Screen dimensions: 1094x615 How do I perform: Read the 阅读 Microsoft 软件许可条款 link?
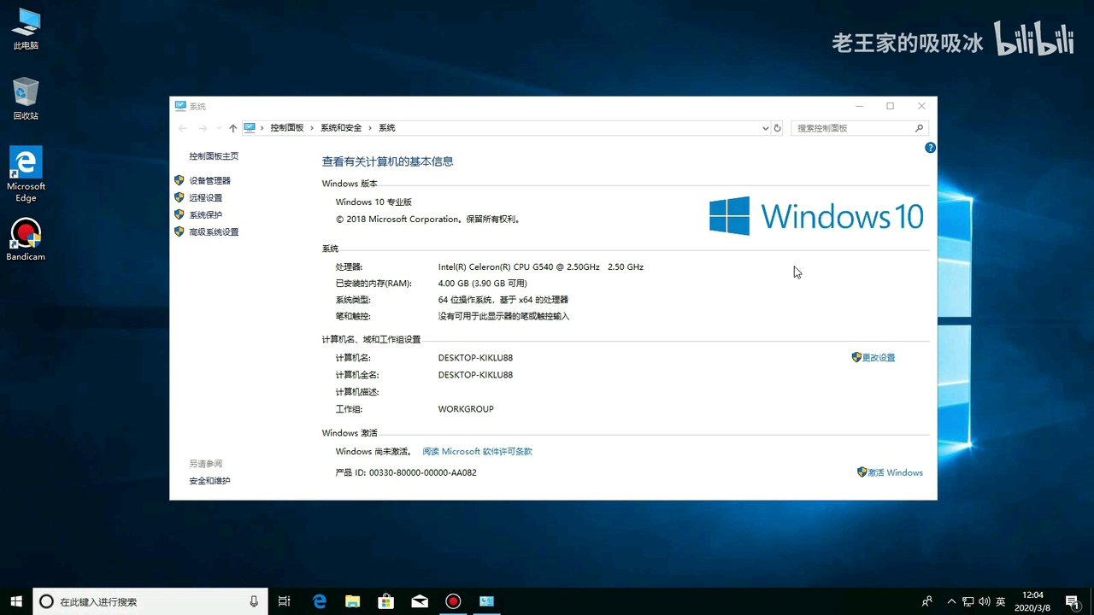click(x=477, y=451)
